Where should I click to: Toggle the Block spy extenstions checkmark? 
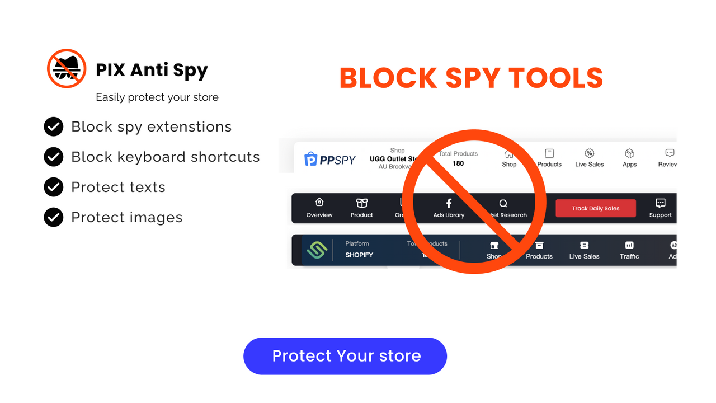pyautogui.click(x=53, y=126)
